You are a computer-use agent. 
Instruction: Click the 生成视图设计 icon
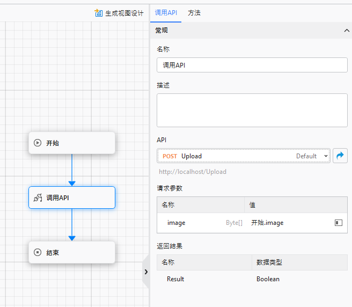99,13
